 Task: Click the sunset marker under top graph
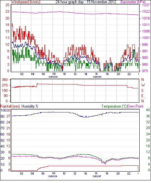(x=97, y=77)
